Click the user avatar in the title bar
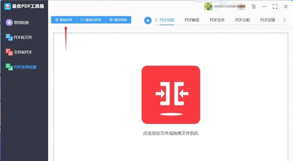The width and height of the screenshot is (293, 161). tap(208, 6)
